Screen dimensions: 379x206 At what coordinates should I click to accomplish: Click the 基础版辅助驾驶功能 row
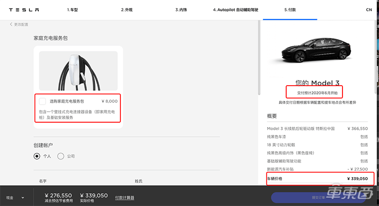(x=317, y=161)
